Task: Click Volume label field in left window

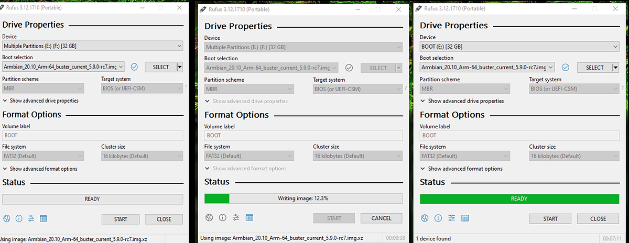Action: click(x=93, y=135)
